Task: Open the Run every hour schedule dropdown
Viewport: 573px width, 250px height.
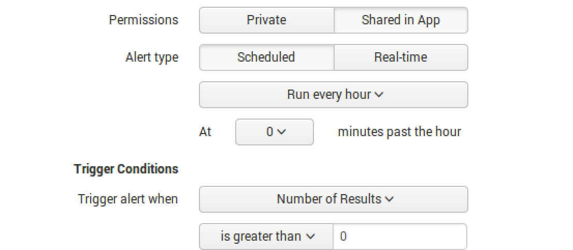Action: [333, 95]
